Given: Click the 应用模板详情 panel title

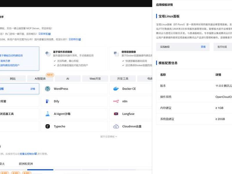Looking at the screenshot, I should pos(164,5).
